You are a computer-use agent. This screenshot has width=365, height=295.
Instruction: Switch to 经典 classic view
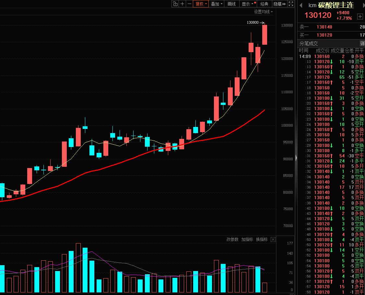pos(264,4)
